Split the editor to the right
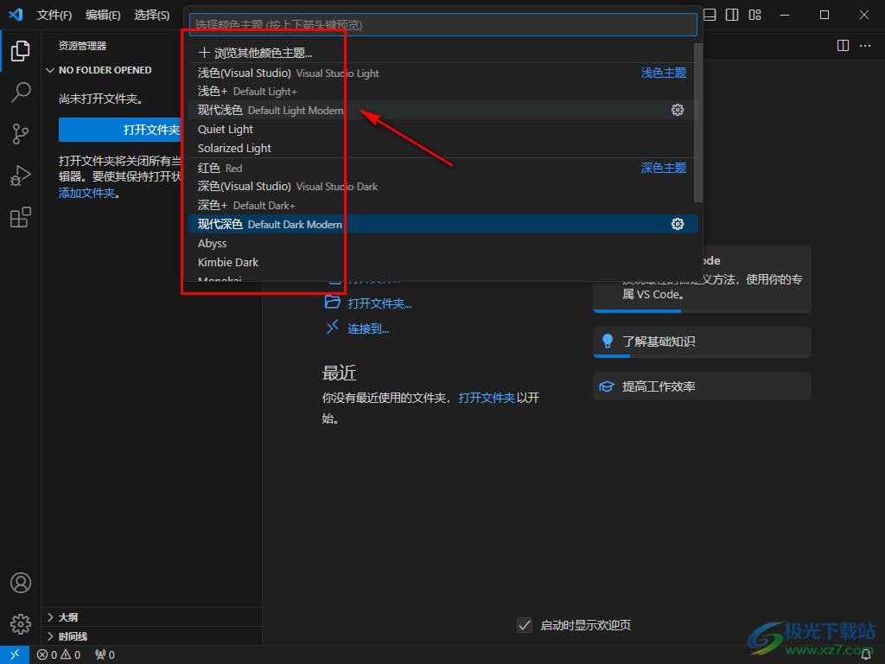The width and height of the screenshot is (885, 664). [x=843, y=45]
